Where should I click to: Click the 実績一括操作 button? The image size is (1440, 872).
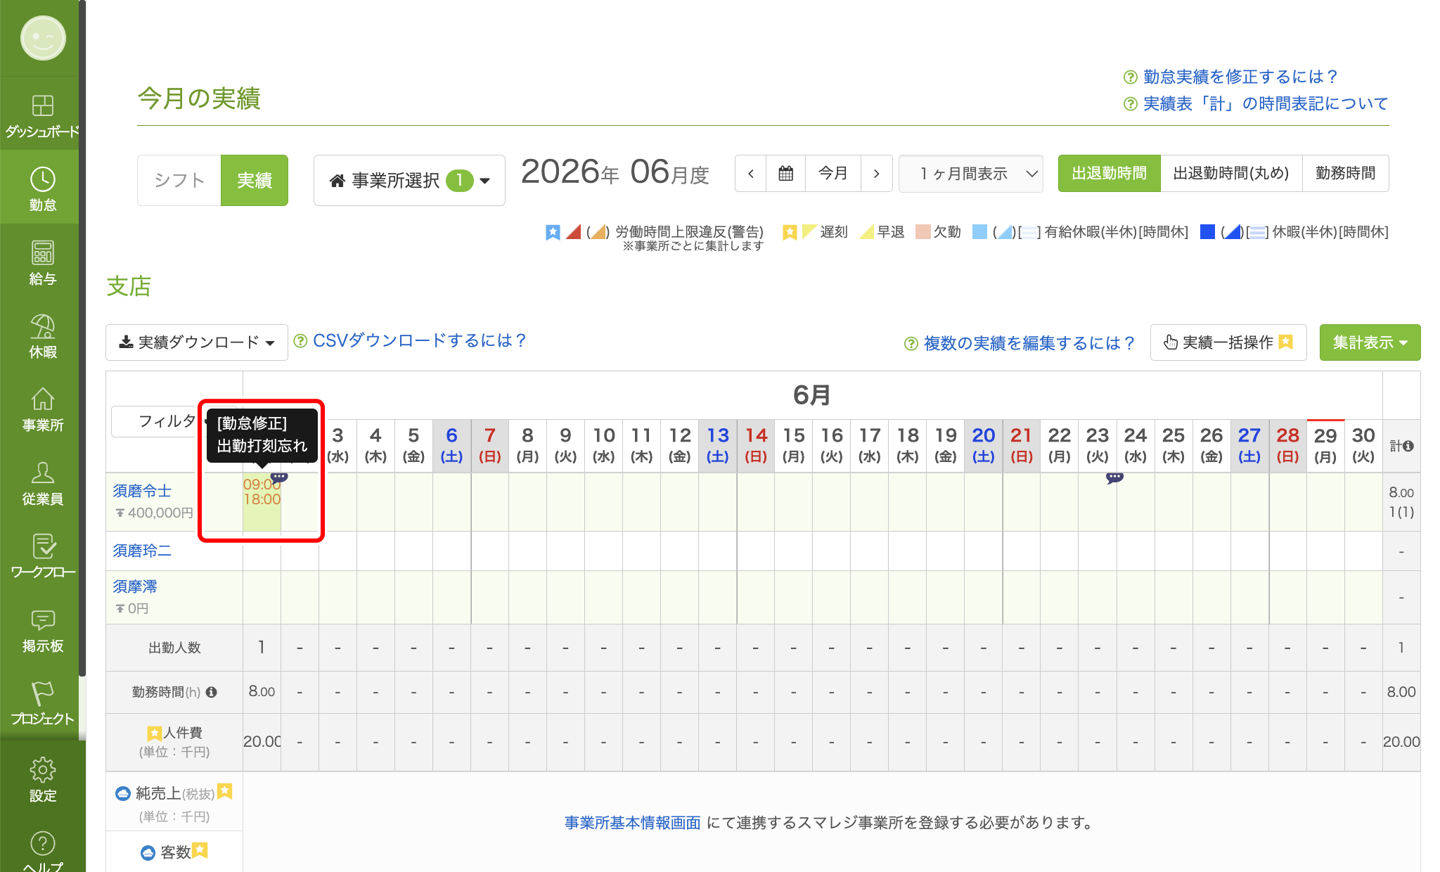pos(1228,342)
